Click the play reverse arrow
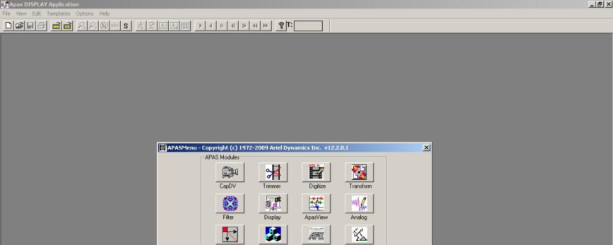Screen dimensions: 613x245 point(211,26)
